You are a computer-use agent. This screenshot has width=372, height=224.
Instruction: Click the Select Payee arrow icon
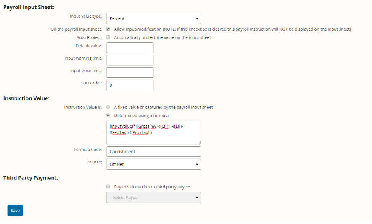[197, 198]
